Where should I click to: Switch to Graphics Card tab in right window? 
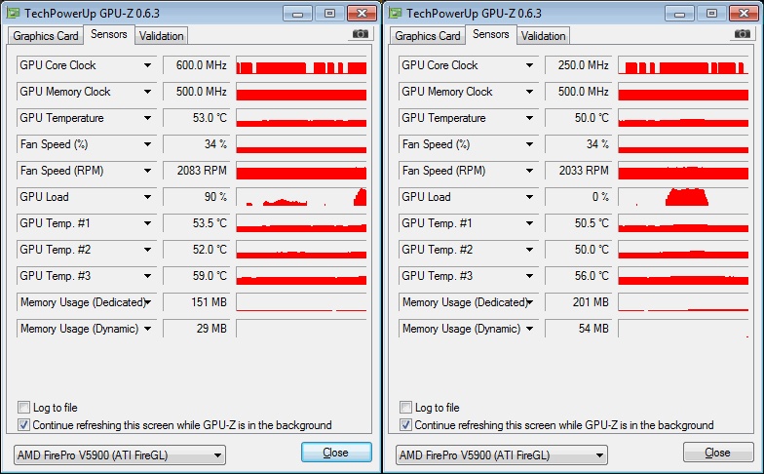[x=427, y=36]
